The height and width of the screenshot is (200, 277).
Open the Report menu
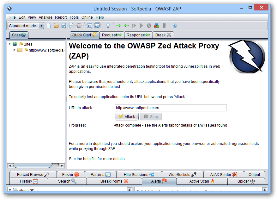pos(61,17)
